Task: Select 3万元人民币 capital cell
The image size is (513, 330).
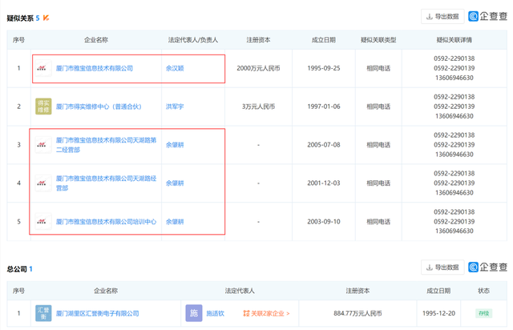Action: (x=258, y=107)
